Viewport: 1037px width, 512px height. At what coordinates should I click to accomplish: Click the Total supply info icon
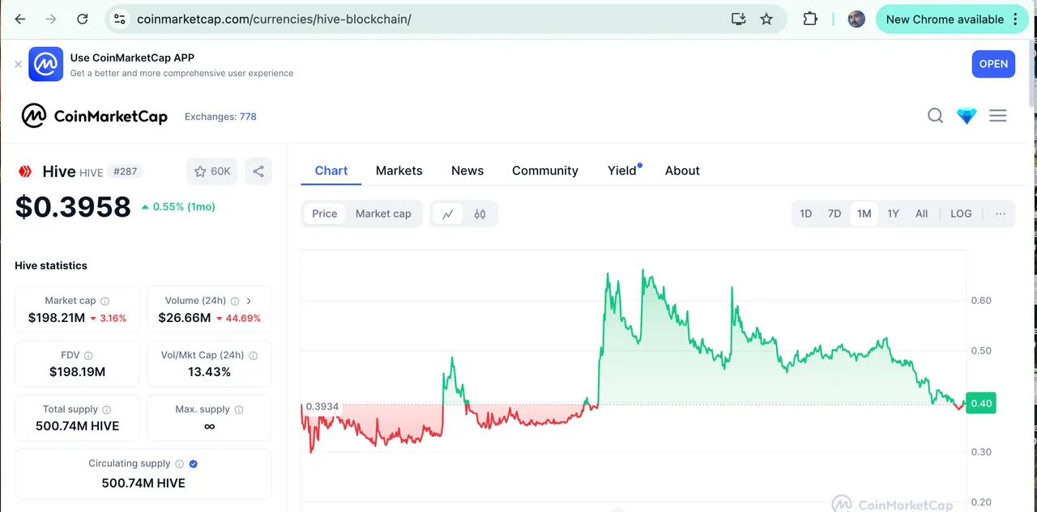[106, 409]
